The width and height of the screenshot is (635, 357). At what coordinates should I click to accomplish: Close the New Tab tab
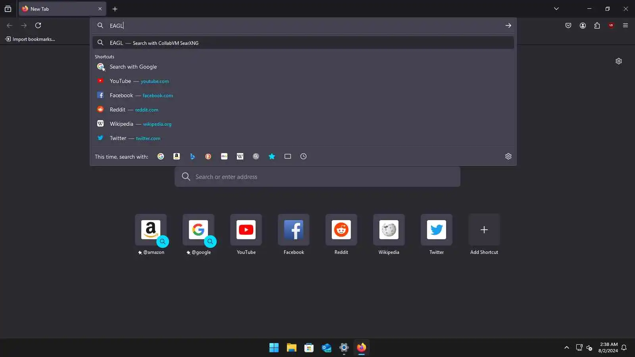100,9
